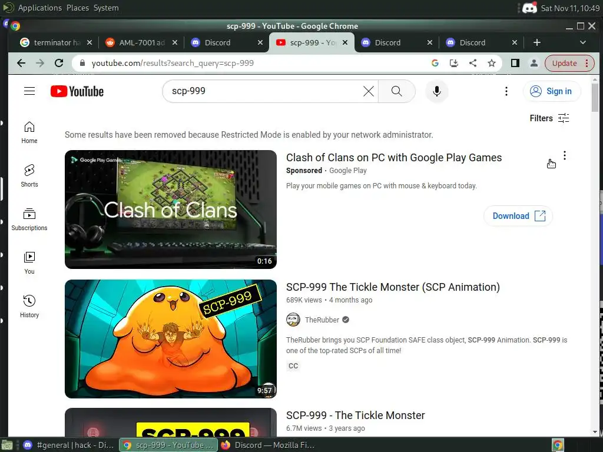Screen dimensions: 603x452
Task: Open Subscriptions in the sidebar
Action: click(29, 220)
